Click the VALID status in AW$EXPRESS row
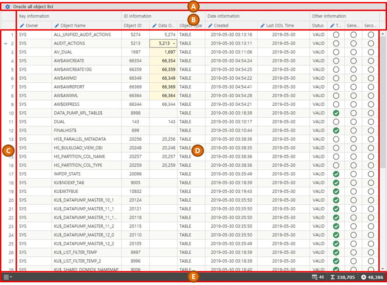 tap(318, 104)
